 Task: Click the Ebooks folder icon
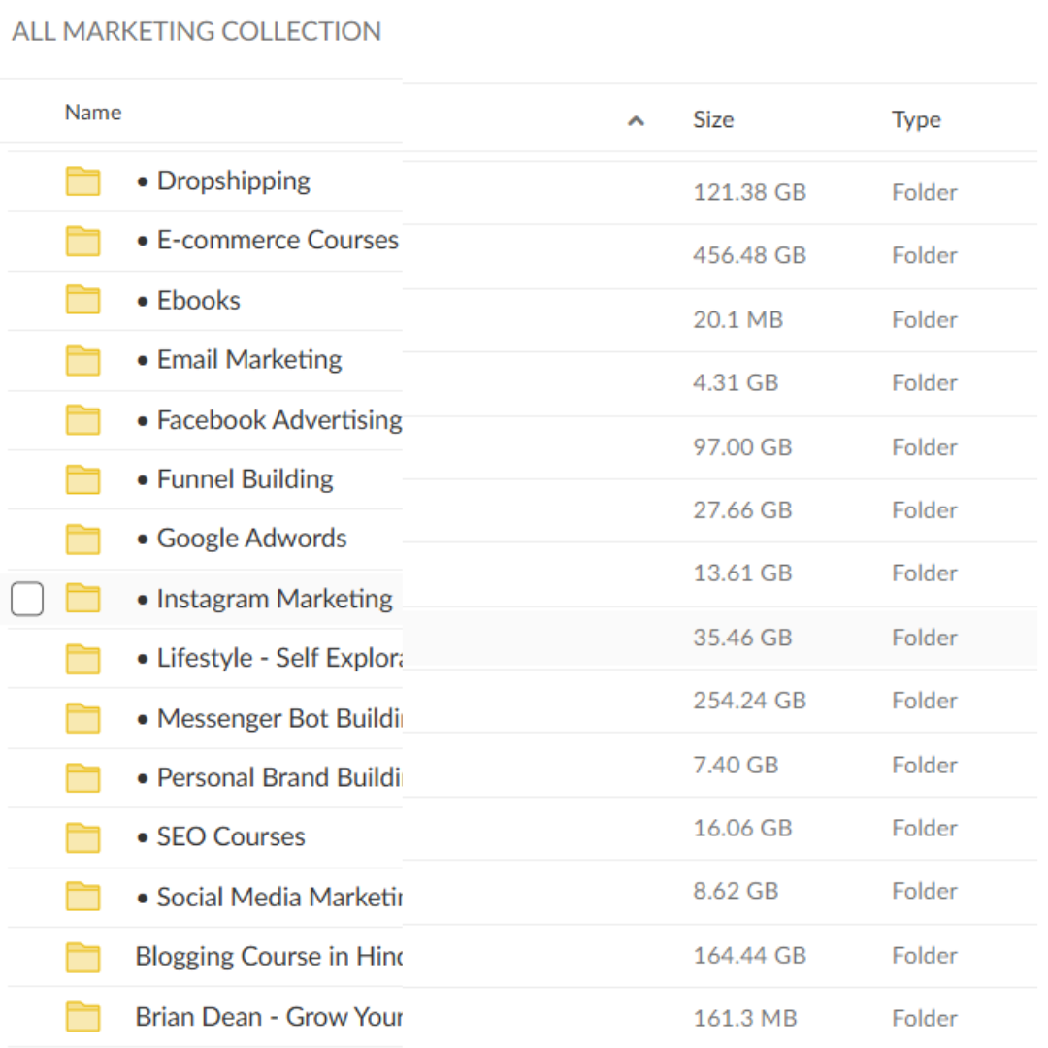82,300
